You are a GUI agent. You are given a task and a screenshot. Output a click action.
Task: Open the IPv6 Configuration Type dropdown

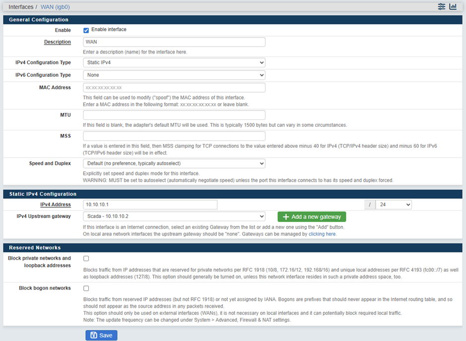click(174, 75)
